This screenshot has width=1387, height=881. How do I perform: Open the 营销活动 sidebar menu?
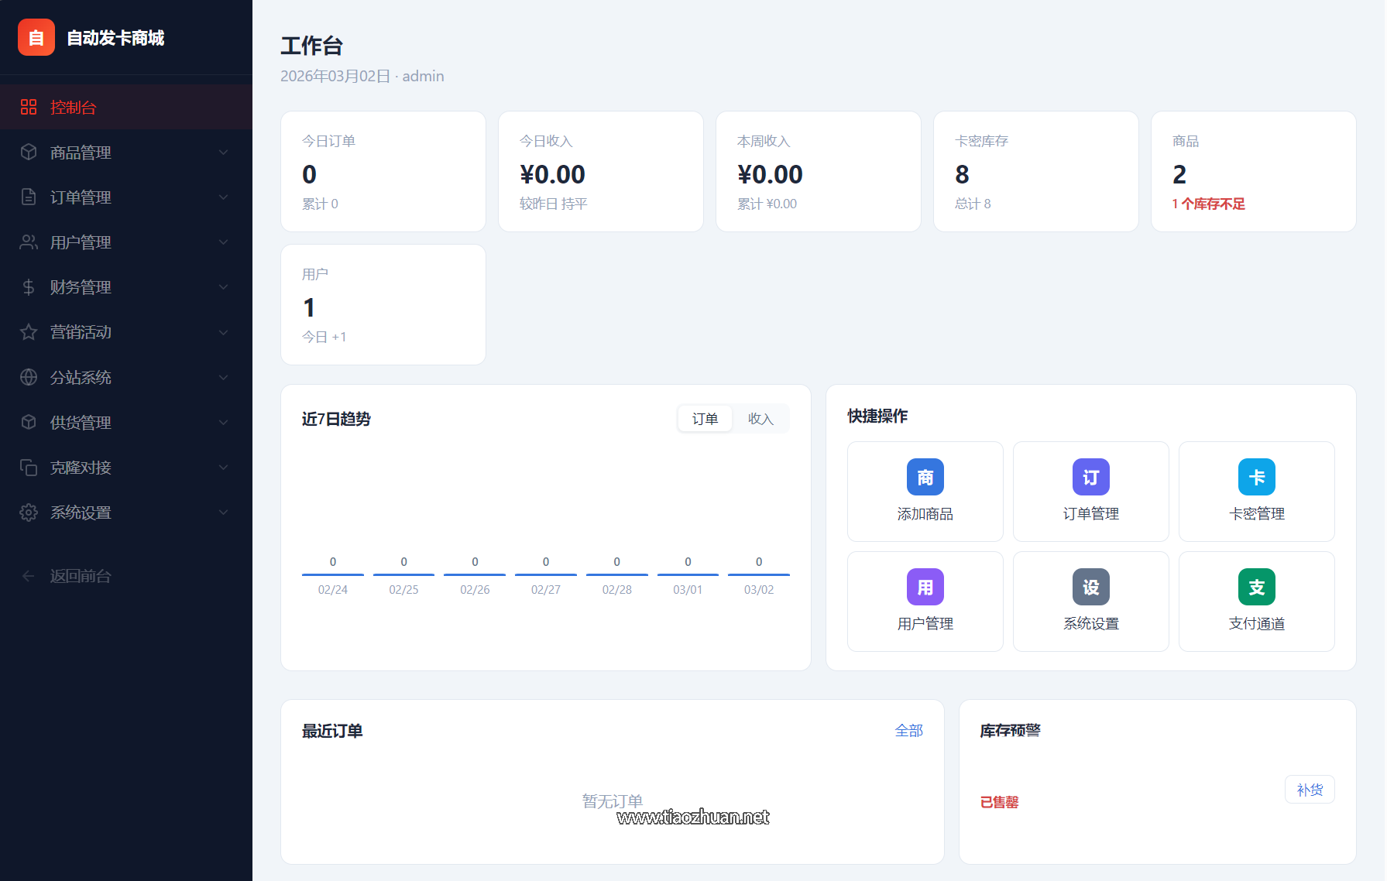tap(81, 332)
